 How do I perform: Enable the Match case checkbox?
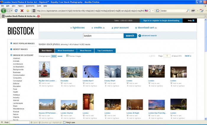click(x=64, y=122)
